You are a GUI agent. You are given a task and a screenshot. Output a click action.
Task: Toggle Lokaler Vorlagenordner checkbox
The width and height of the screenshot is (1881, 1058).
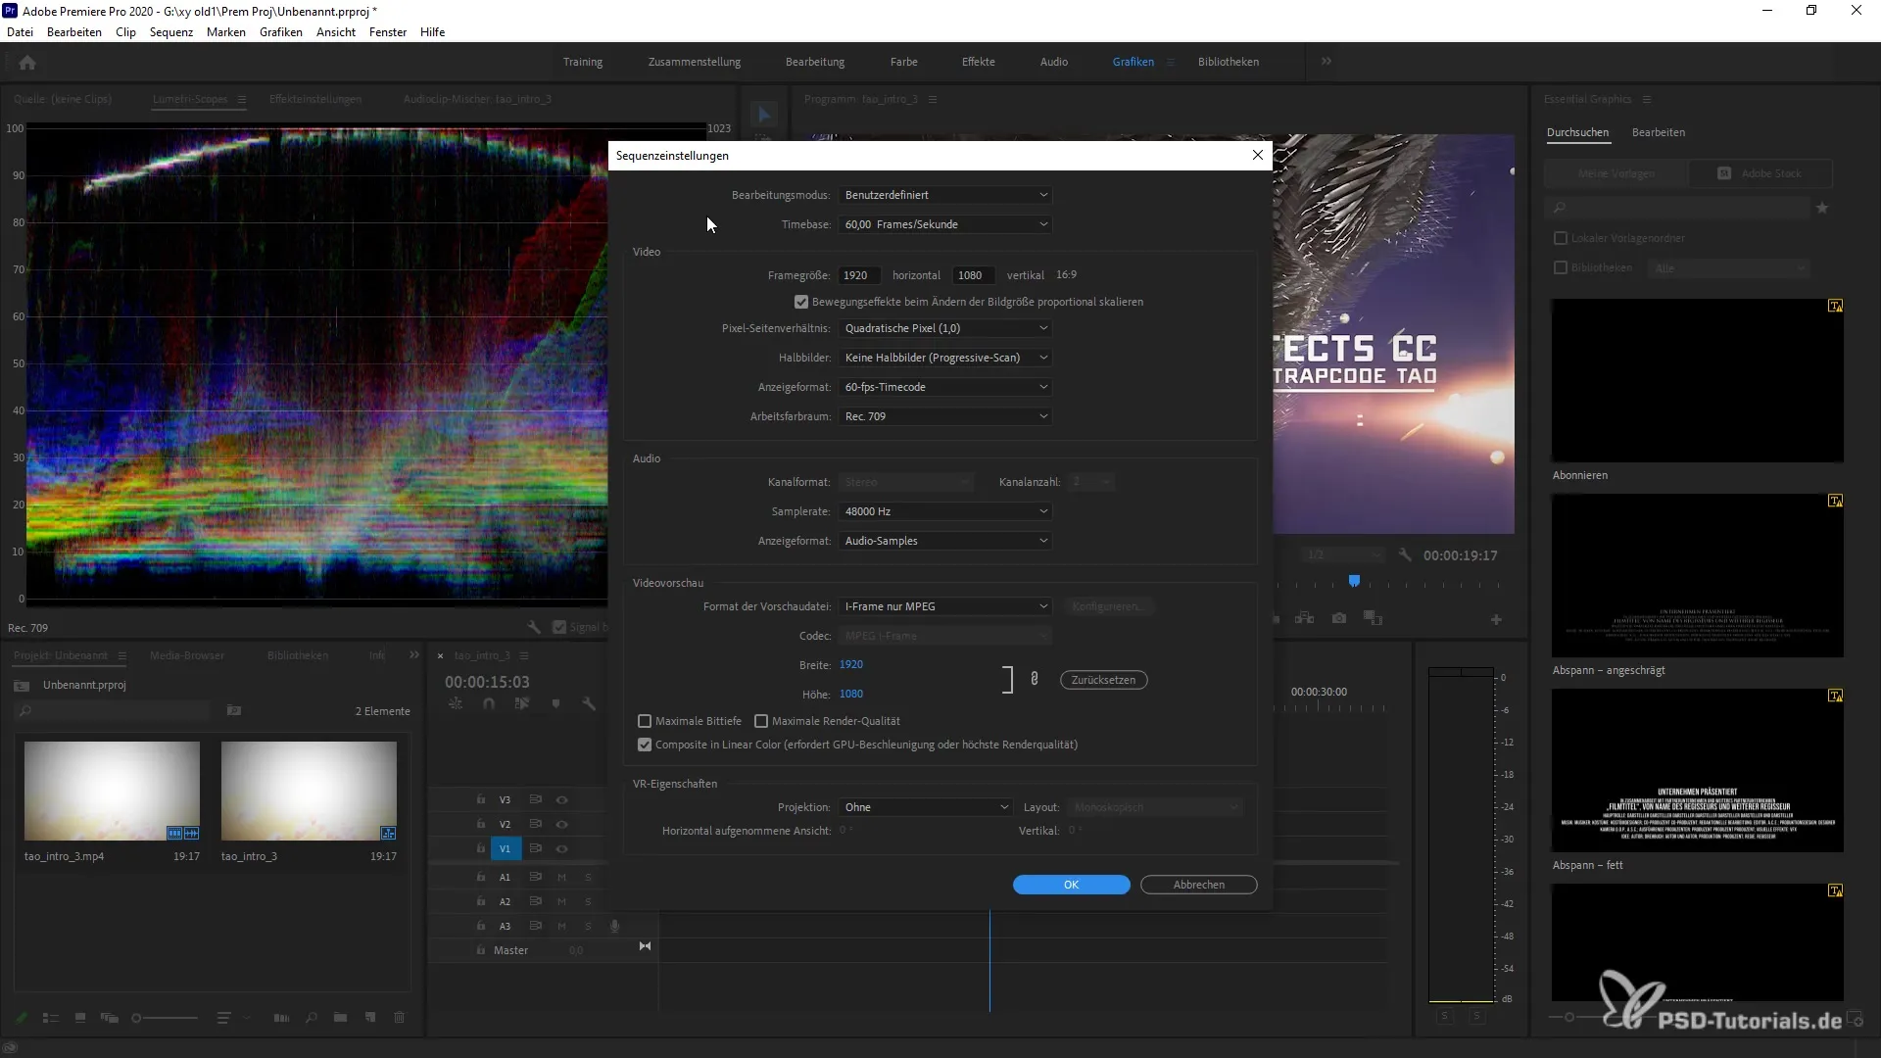tap(1561, 238)
